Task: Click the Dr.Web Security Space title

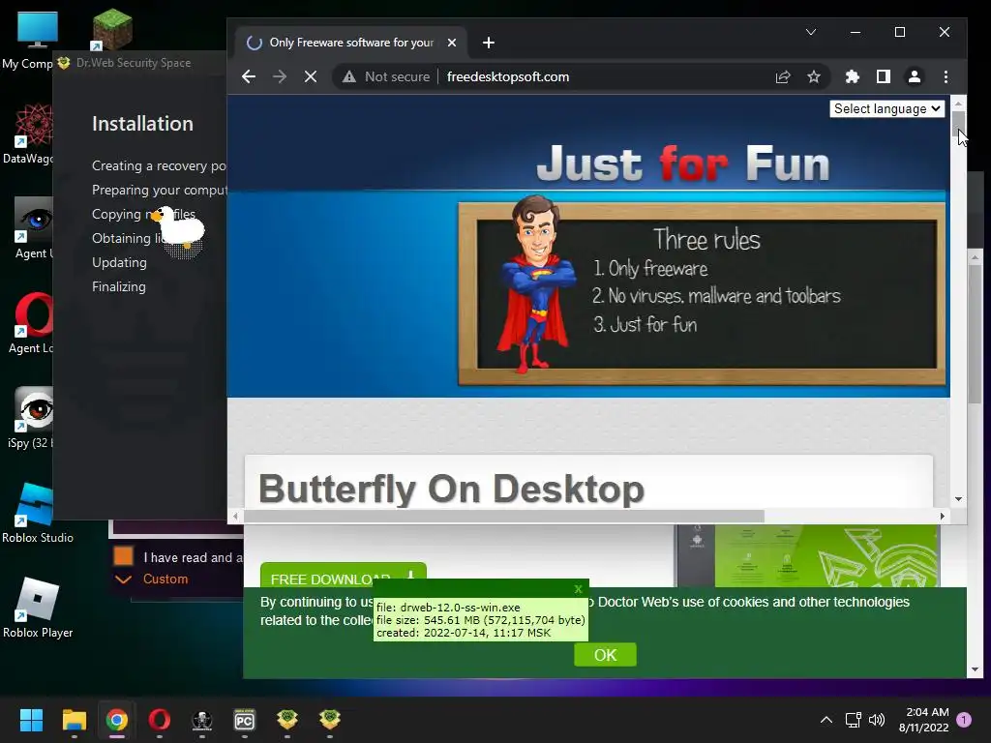Action: click(x=134, y=63)
